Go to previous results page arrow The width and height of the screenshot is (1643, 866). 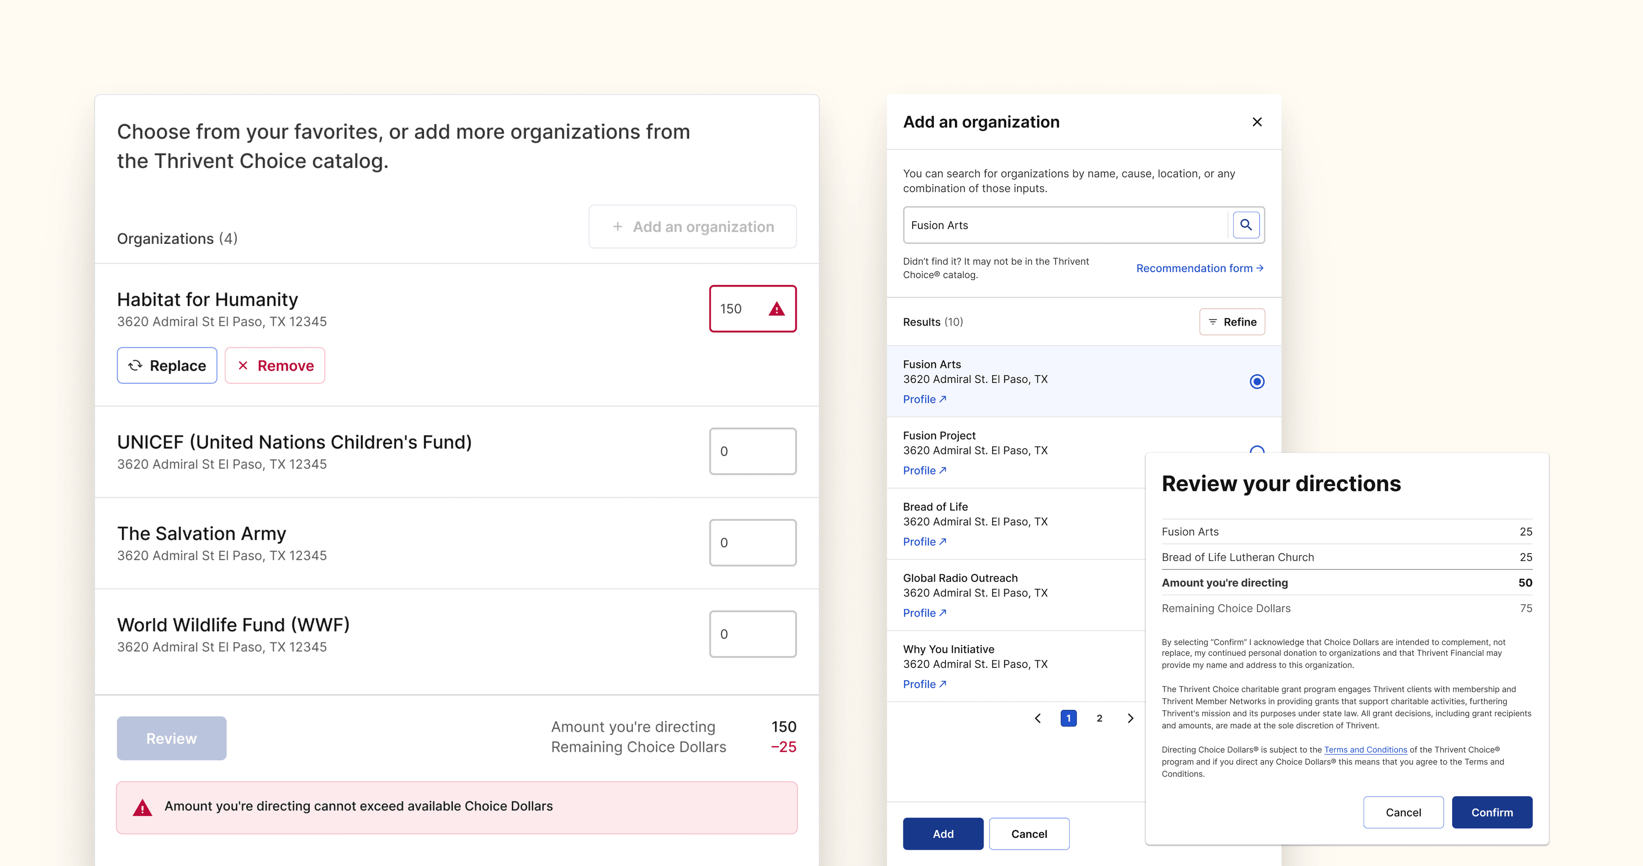tap(1038, 718)
